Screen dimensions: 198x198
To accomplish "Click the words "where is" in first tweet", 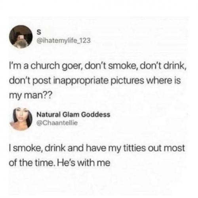I will coord(164,80).
